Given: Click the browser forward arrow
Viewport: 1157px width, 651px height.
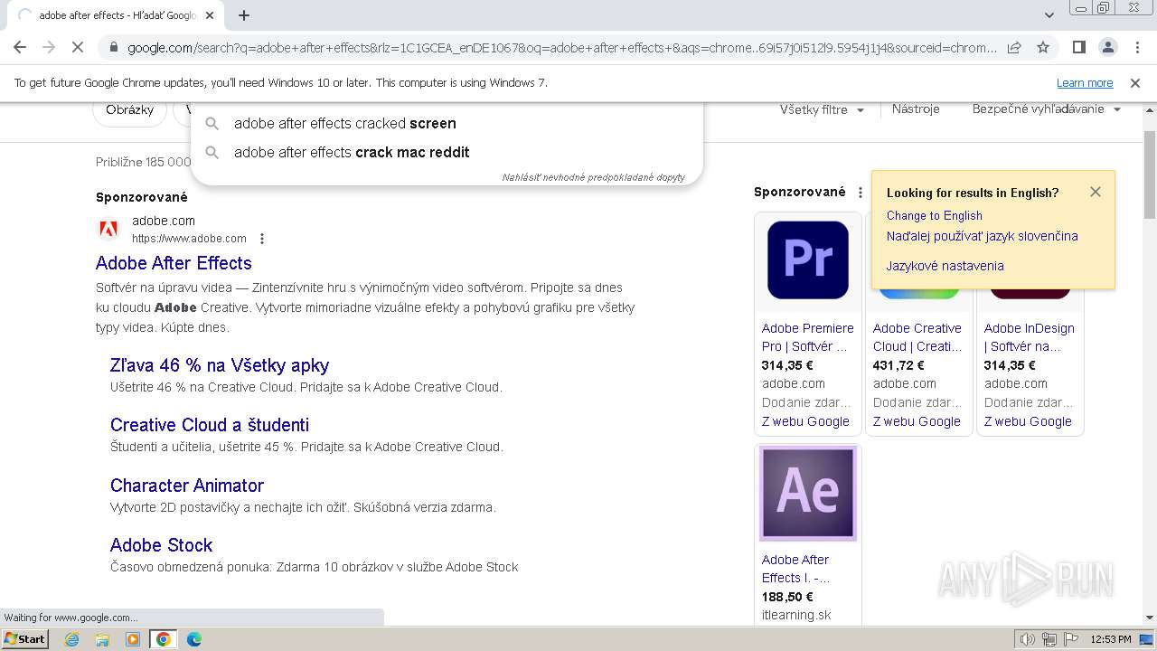Looking at the screenshot, I should click(x=49, y=47).
